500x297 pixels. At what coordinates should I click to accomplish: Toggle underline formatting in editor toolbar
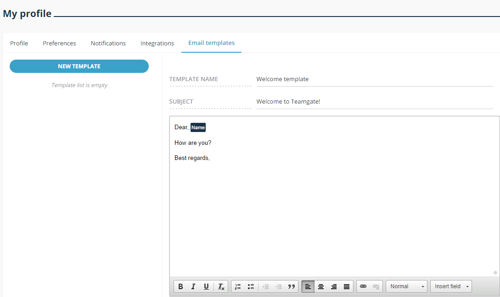[206, 286]
